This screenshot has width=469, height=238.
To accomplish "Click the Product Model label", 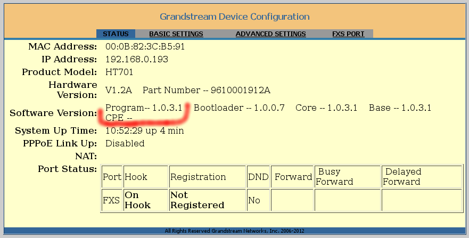I will [x=59, y=72].
